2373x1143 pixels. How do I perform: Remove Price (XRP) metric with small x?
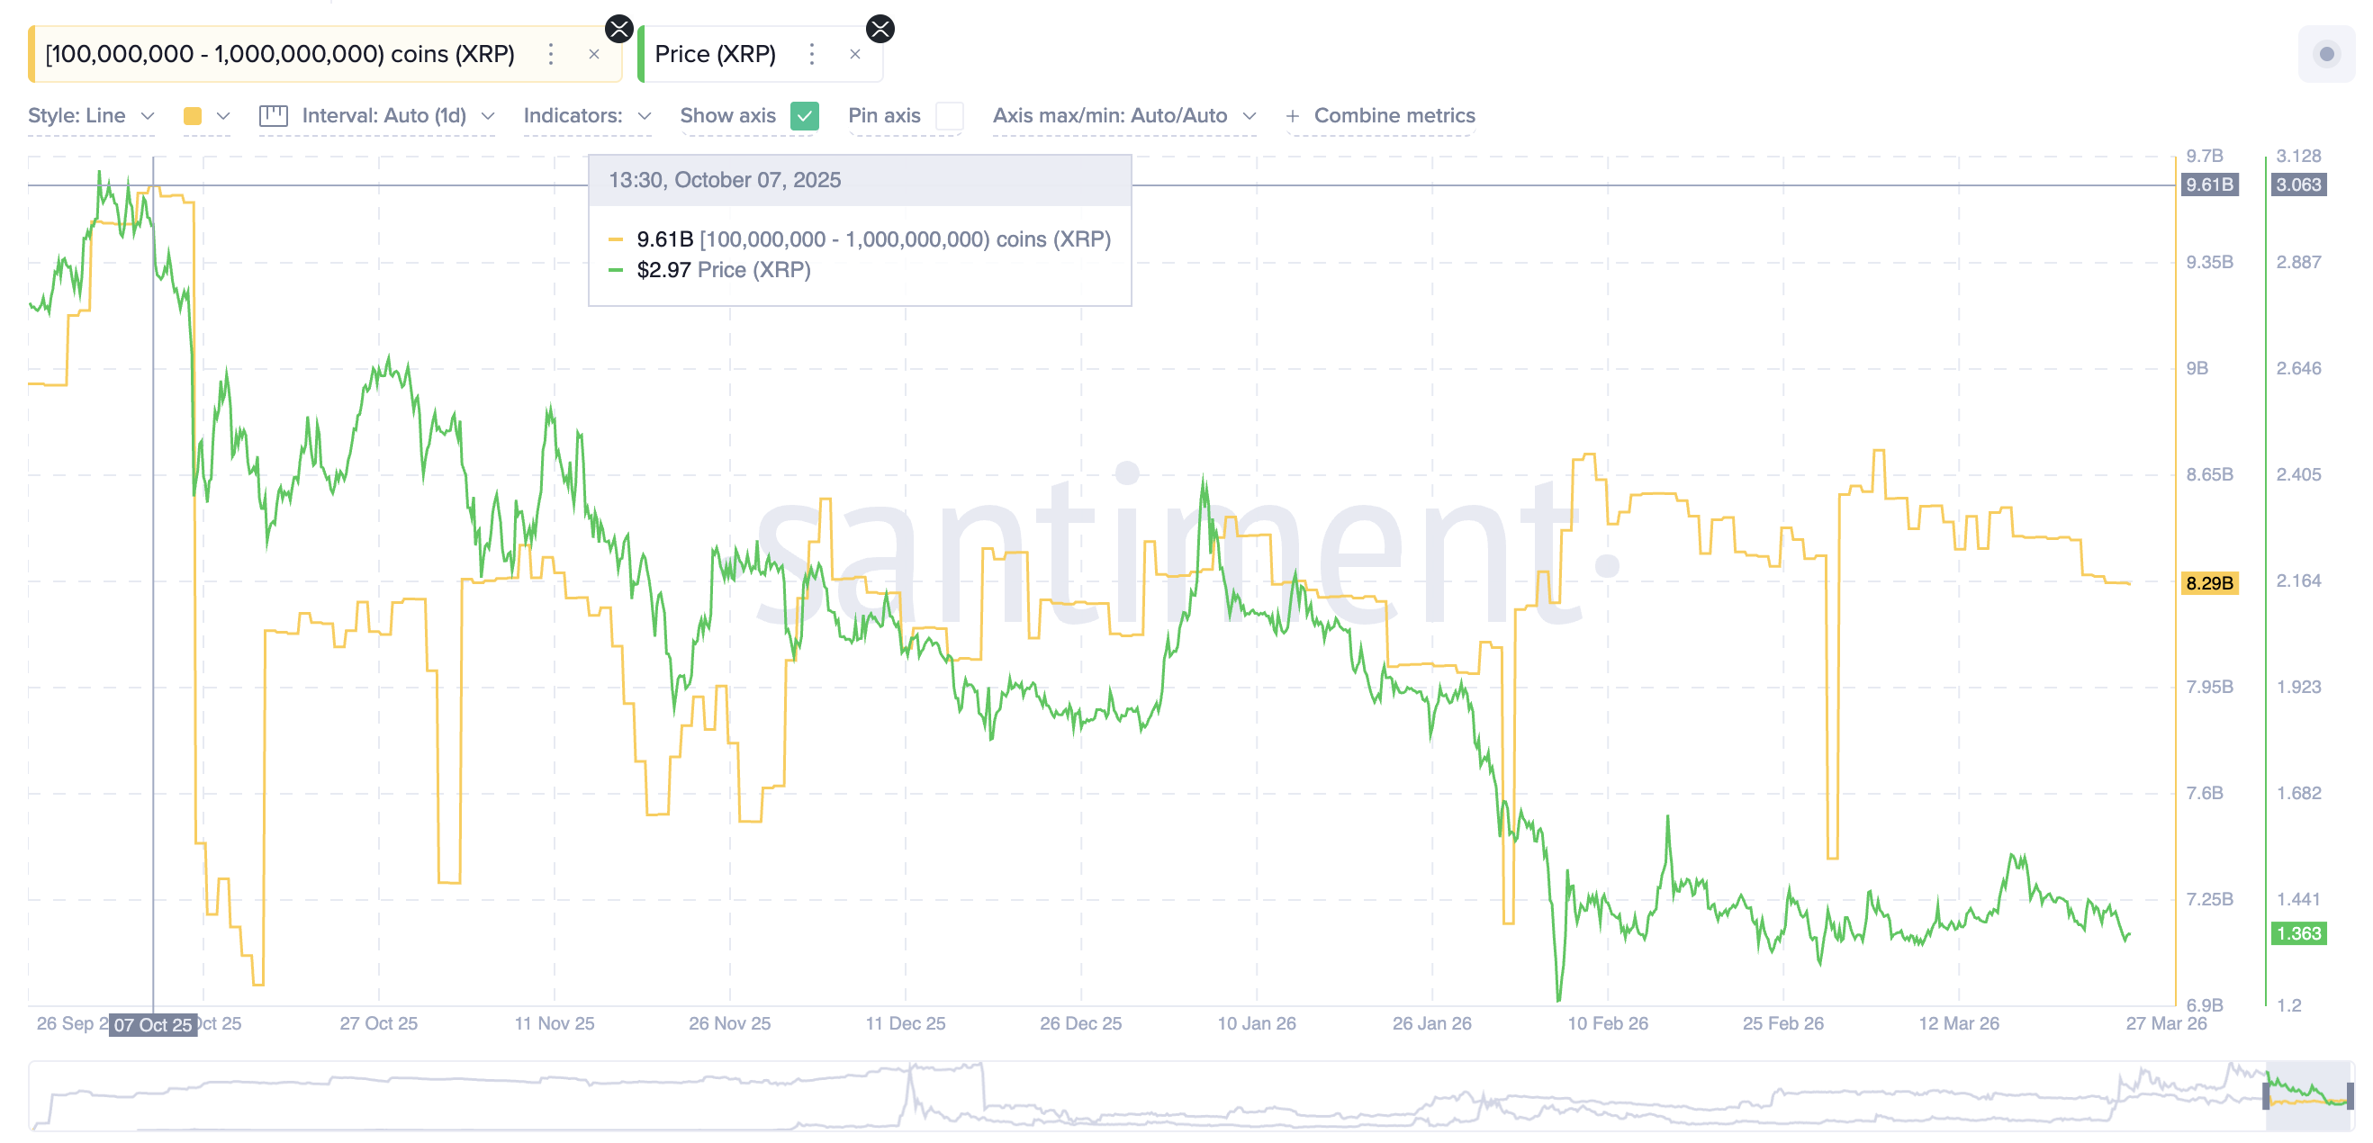[x=855, y=54]
